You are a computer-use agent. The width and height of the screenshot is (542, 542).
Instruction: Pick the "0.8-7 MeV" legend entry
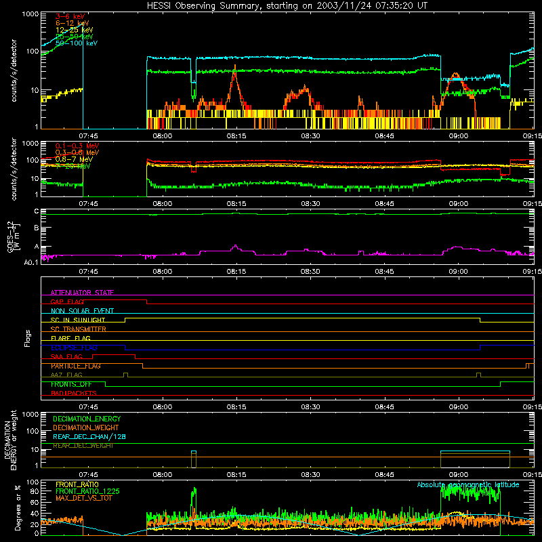coord(74,159)
